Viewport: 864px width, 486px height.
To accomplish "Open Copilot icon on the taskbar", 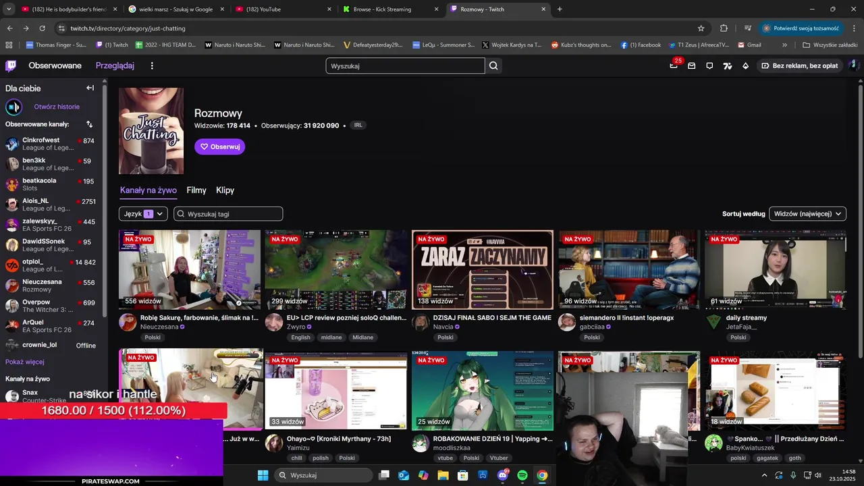I will 423,475.
